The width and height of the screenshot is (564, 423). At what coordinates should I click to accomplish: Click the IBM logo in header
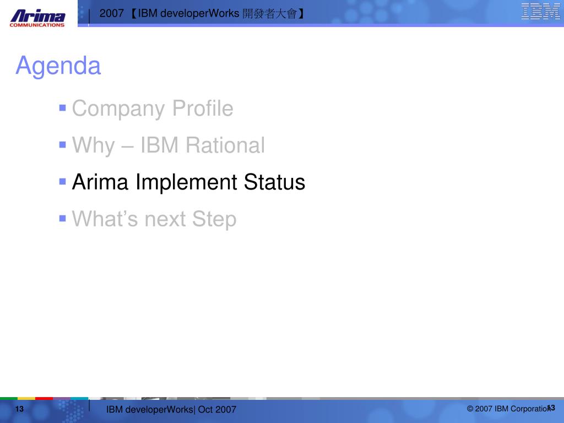point(540,11)
